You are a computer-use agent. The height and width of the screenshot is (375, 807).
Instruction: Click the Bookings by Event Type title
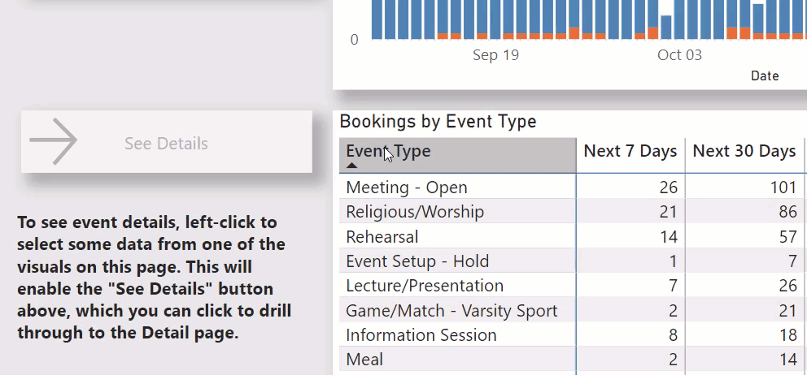438,122
